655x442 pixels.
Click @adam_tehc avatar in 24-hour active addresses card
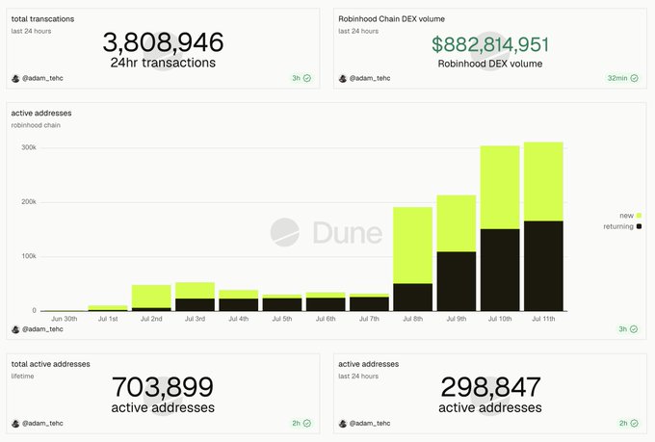click(x=343, y=424)
